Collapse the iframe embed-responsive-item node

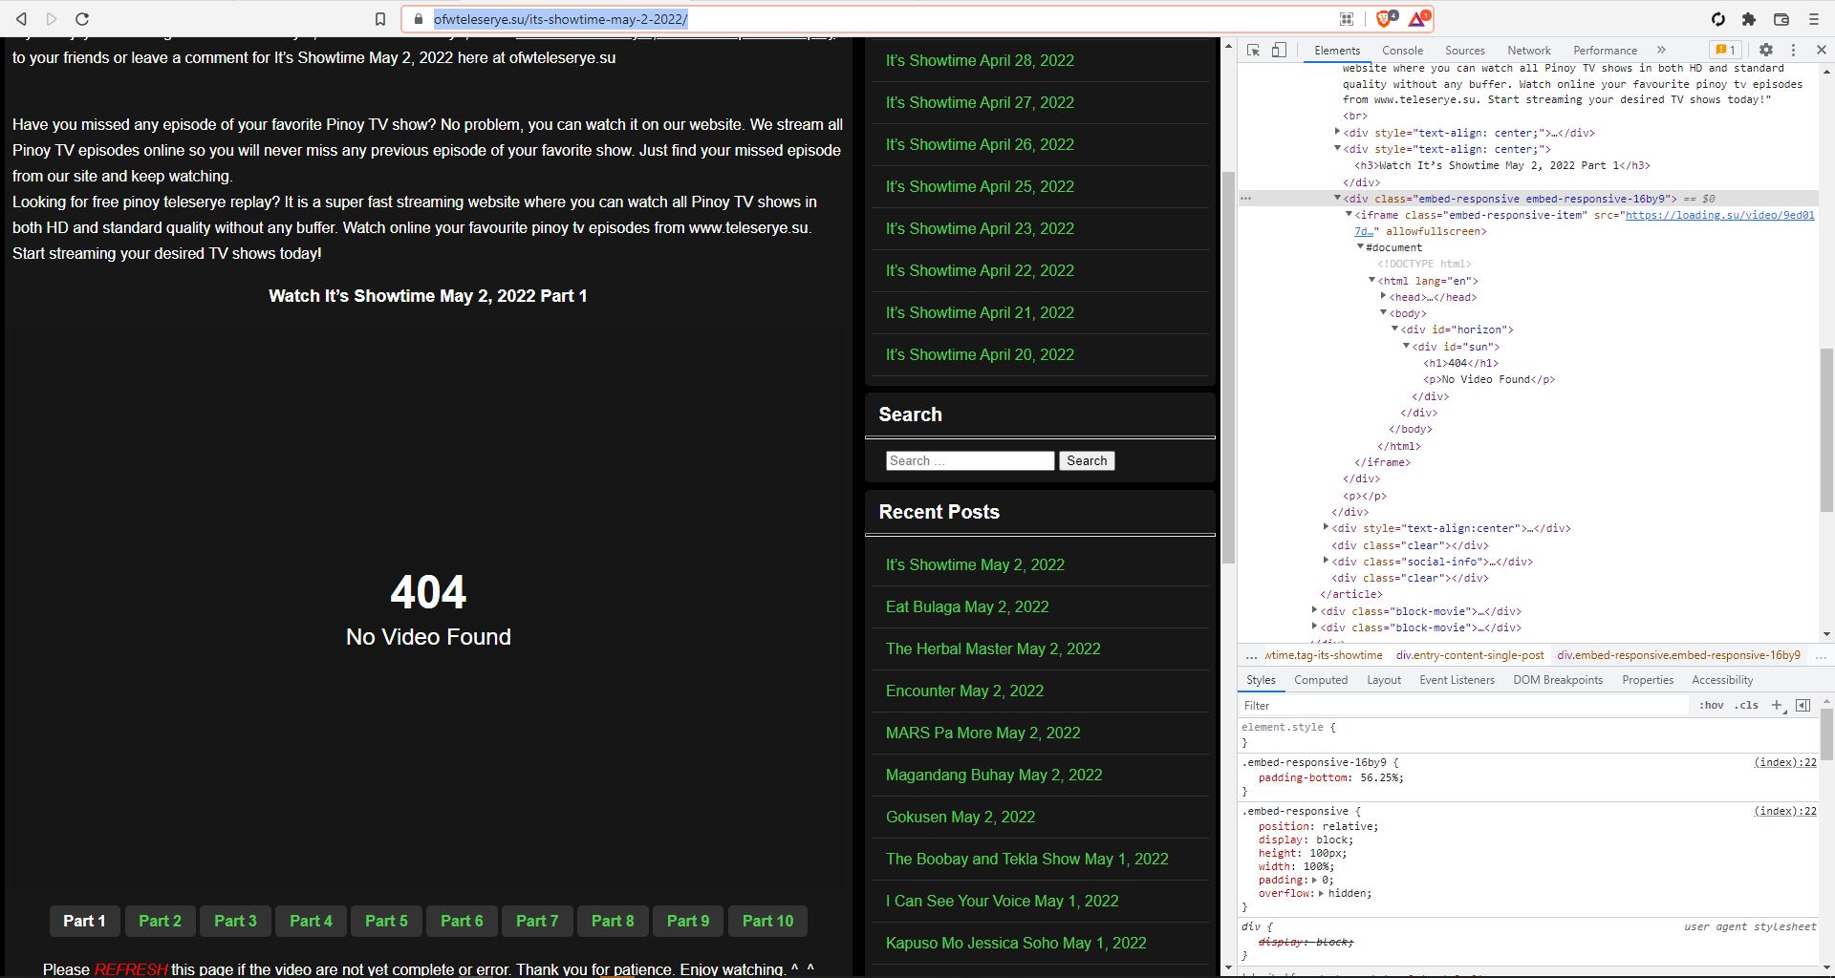pos(1348,215)
